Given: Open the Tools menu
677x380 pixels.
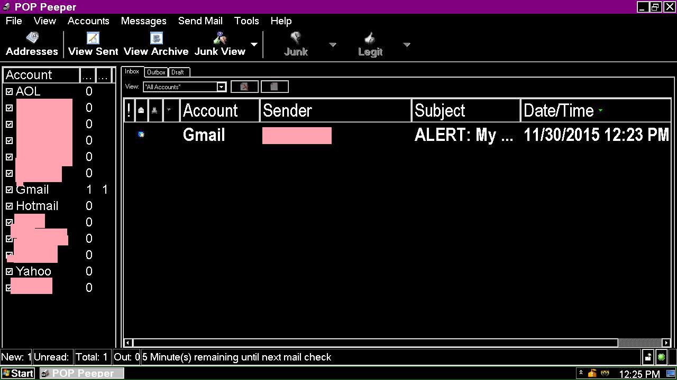Looking at the screenshot, I should (x=246, y=21).
